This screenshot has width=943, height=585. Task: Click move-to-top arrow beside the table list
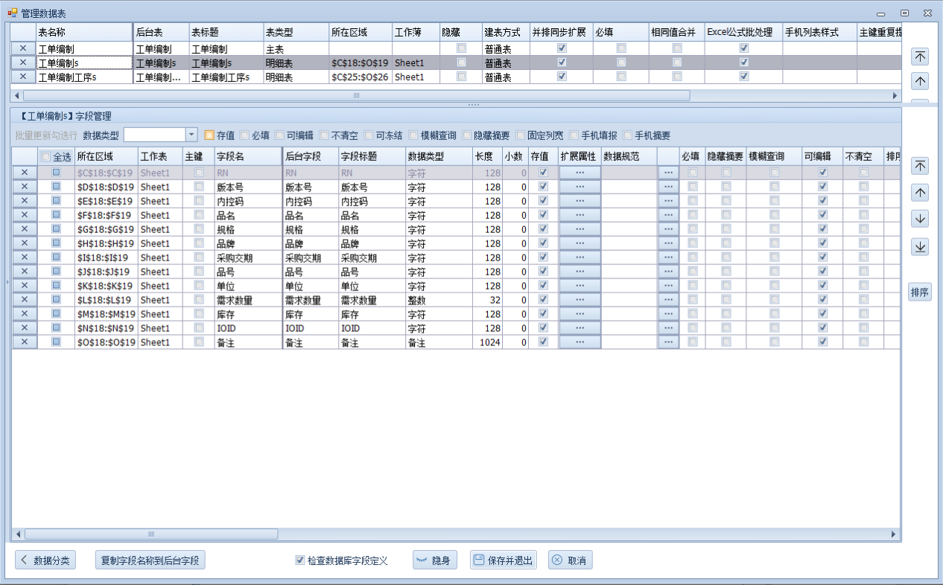920,57
